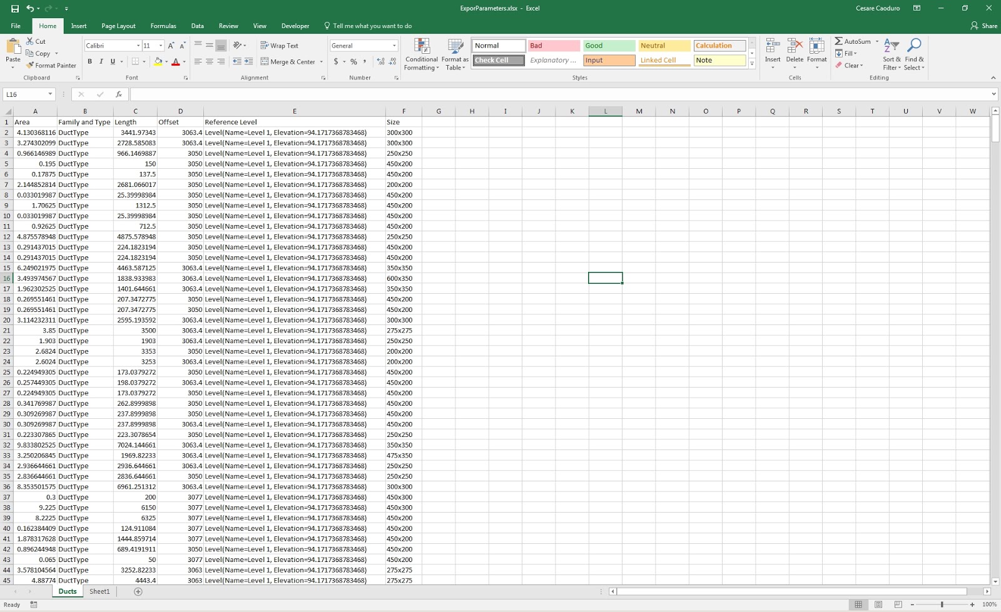
Task: Click Wrap Text
Action: tap(280, 45)
